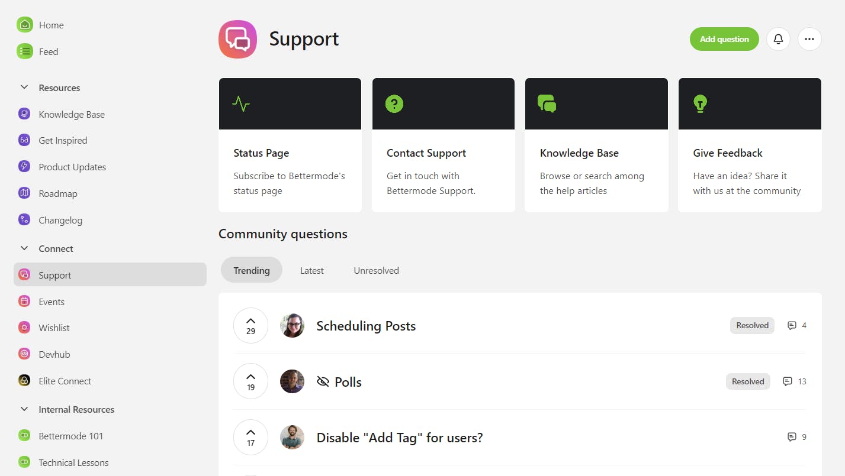Image resolution: width=845 pixels, height=476 pixels.
Task: Open the Scheduling Posts question
Action: pos(366,326)
